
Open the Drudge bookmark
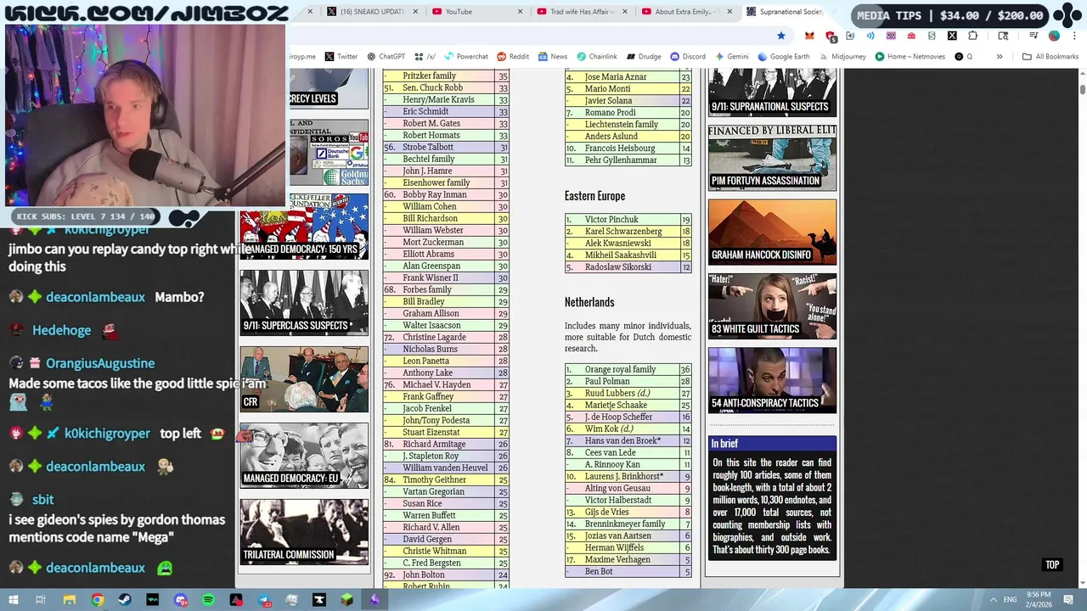click(644, 57)
